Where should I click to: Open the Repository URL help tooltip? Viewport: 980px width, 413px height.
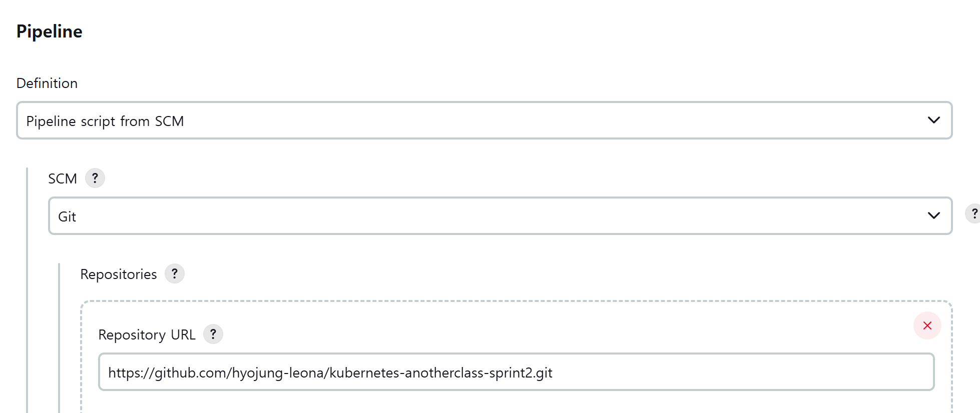click(213, 334)
